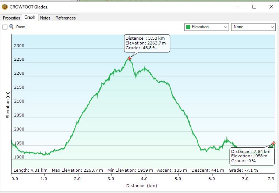Click the Zoom label text
Viewport: 279px width, 193px height.
[20, 27]
